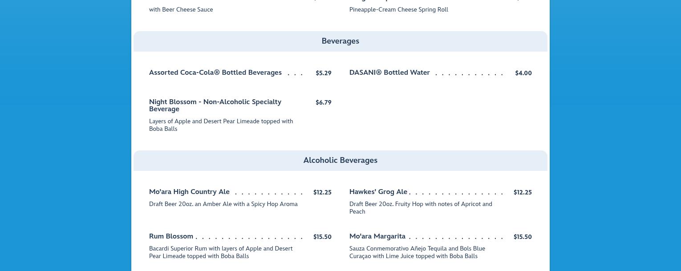The height and width of the screenshot is (271, 681).
Task: Click Mo'ara Margarita's $15.50 price
Action: point(523,237)
